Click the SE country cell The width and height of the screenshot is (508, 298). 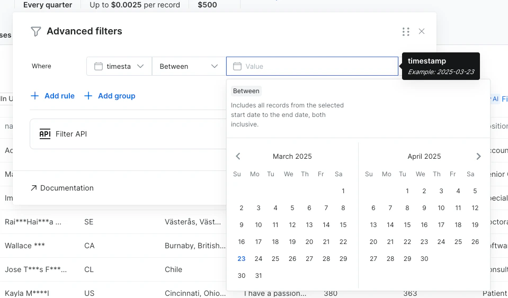pyautogui.click(x=89, y=222)
